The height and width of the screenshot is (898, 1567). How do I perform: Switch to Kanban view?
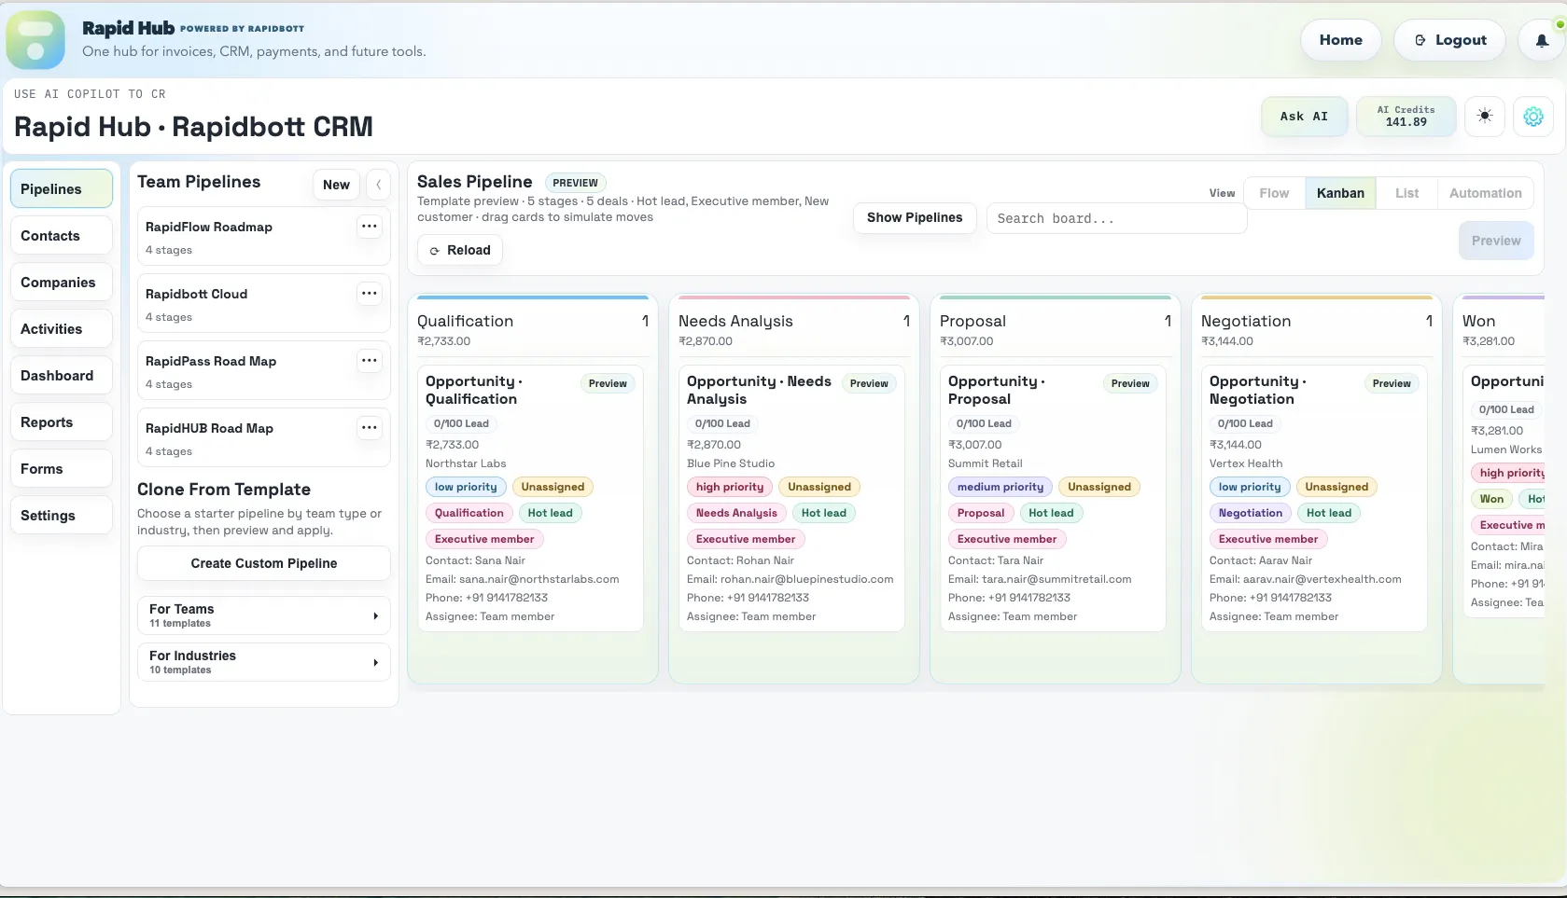pyautogui.click(x=1340, y=193)
